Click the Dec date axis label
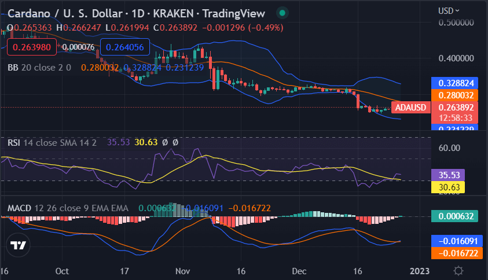488x280 pixels. (299, 271)
